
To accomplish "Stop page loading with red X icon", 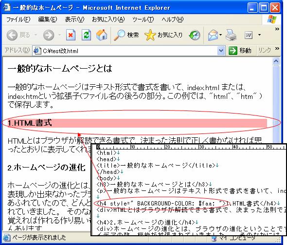I will 71,35.
